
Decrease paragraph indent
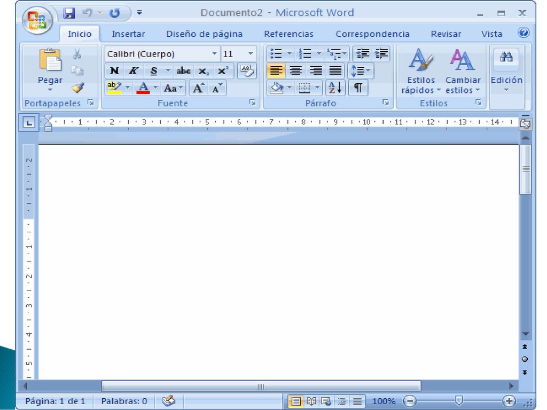pos(363,54)
